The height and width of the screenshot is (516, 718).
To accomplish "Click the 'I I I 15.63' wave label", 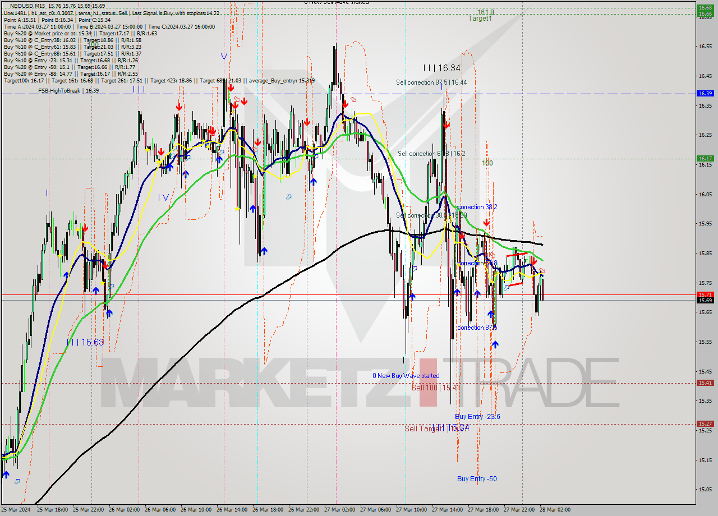I will pyautogui.click(x=85, y=342).
